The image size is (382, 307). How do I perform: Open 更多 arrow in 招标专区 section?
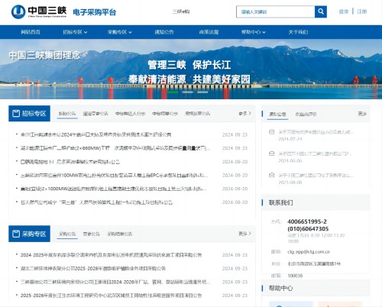coord(244,113)
